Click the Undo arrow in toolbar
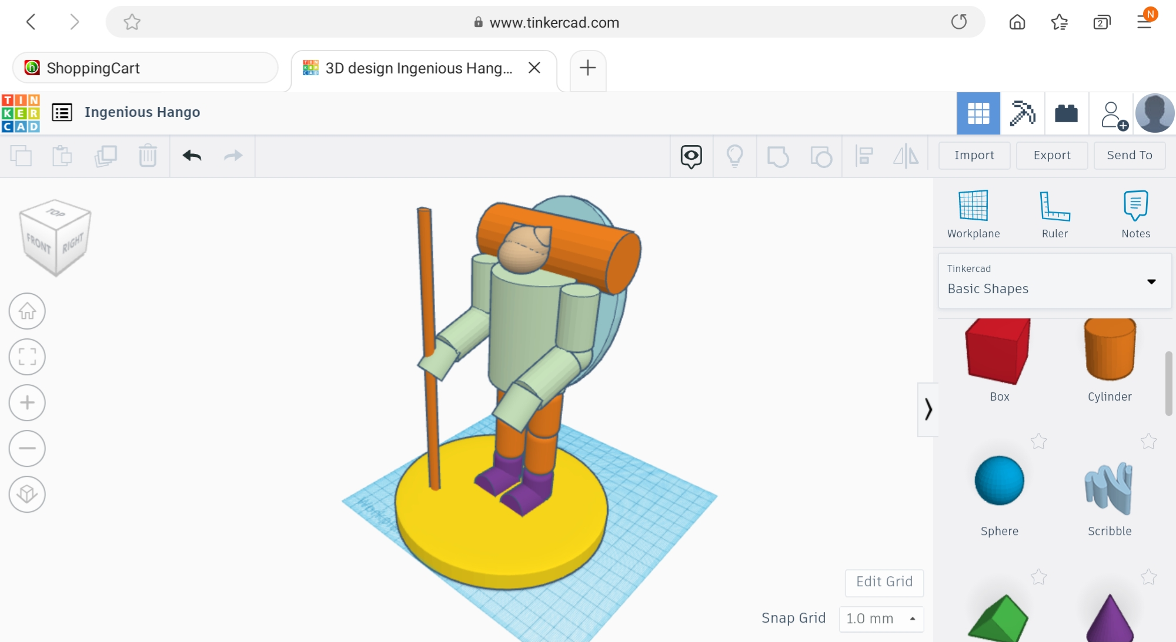This screenshot has width=1176, height=642. 192,156
